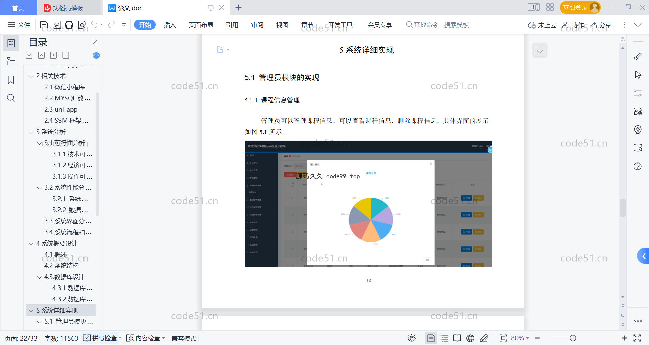Viewport: 649px width, 345px height.
Task: Click the Print icon in toolbar
Action: 69,25
